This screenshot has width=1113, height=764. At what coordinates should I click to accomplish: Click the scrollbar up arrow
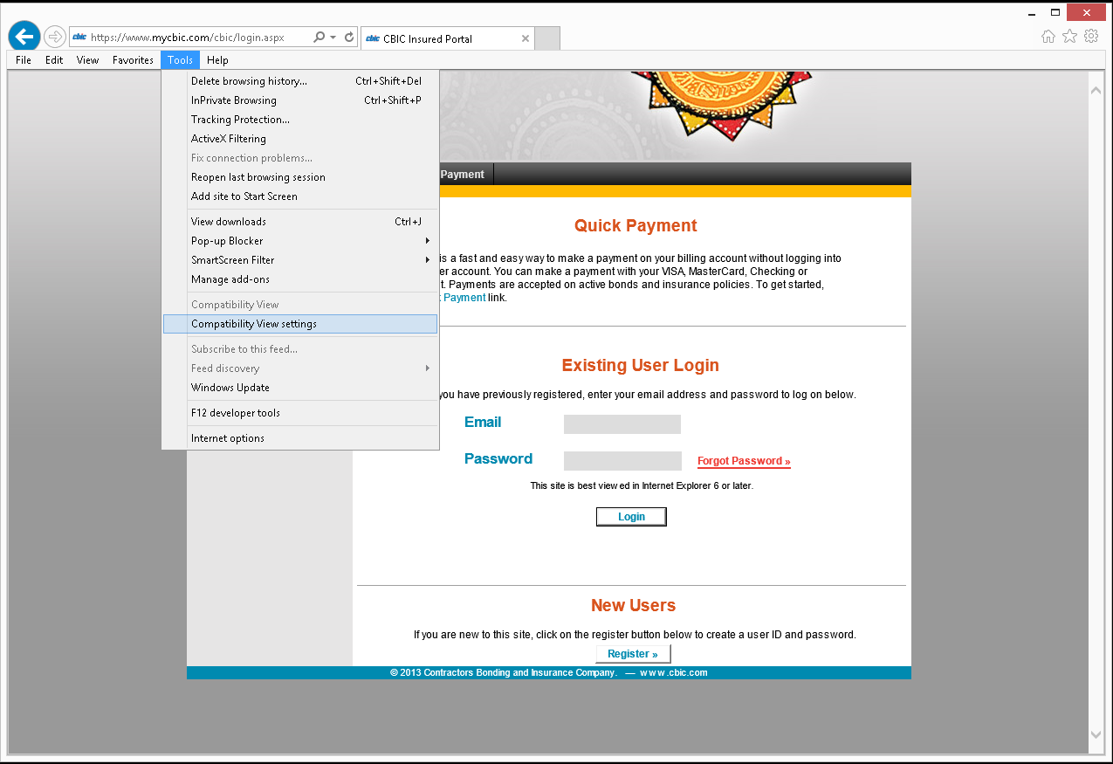click(x=1096, y=89)
